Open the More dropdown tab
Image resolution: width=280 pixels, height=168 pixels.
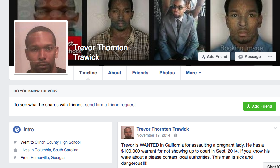(x=194, y=73)
